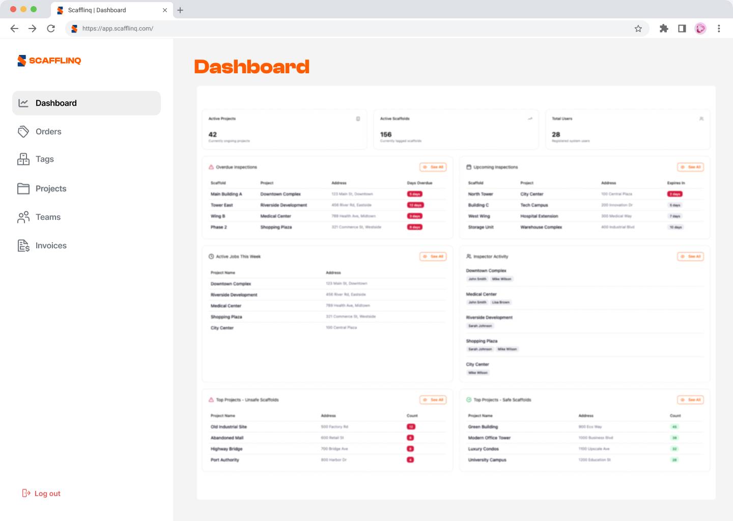The height and width of the screenshot is (521, 733).
Task: Open the Orders page
Action: (48, 132)
